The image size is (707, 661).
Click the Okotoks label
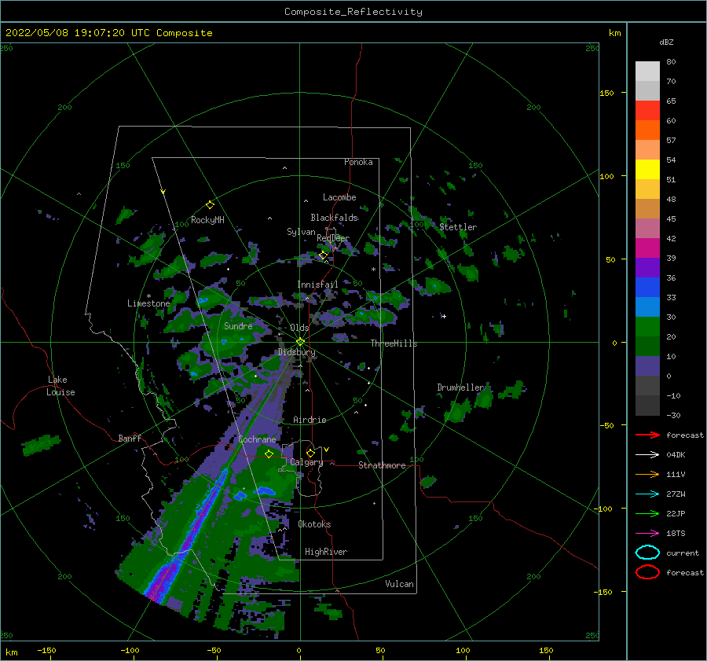pos(314,524)
